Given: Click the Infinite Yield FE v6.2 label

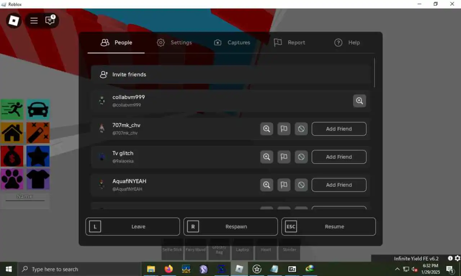Looking at the screenshot, I should point(416,258).
